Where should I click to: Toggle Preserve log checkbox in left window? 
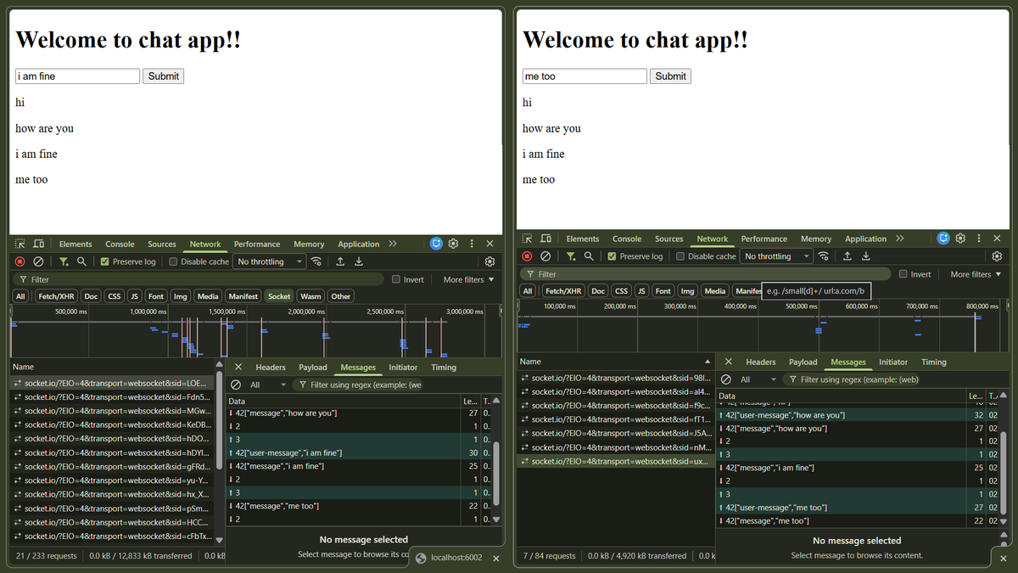click(x=105, y=261)
